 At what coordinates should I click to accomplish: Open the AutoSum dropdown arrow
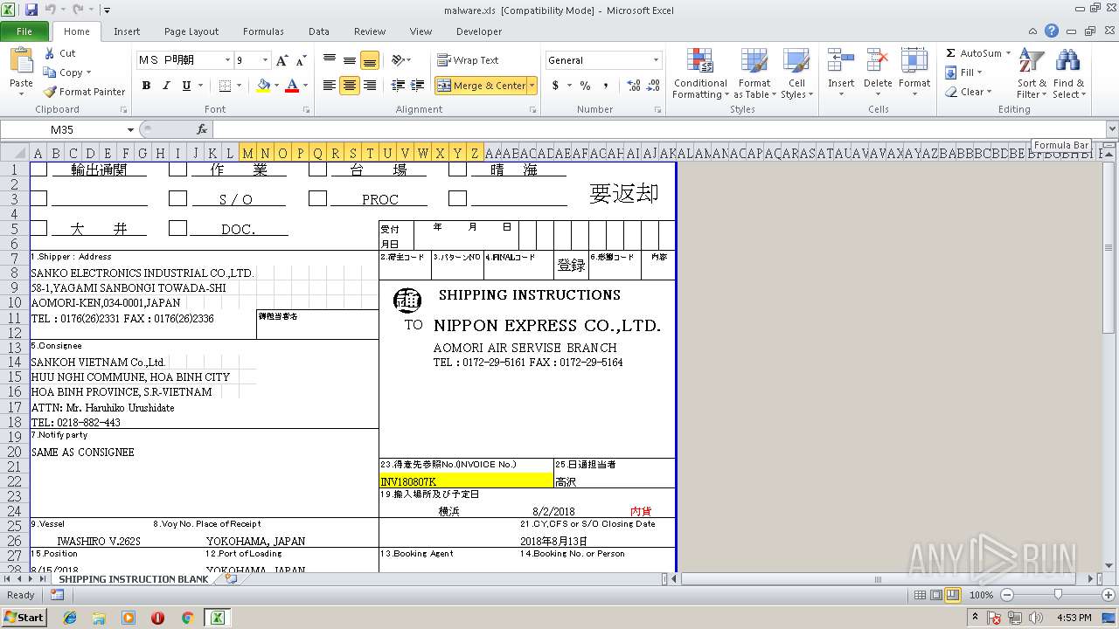[1008, 53]
